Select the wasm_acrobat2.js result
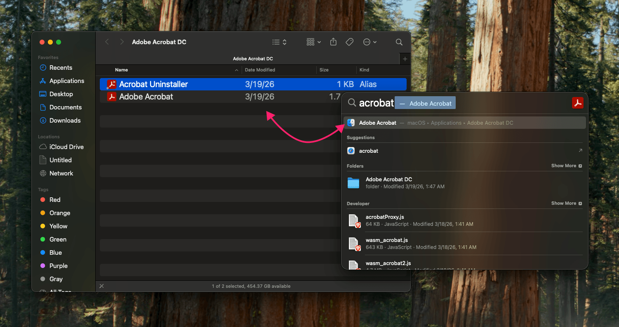 (464, 265)
